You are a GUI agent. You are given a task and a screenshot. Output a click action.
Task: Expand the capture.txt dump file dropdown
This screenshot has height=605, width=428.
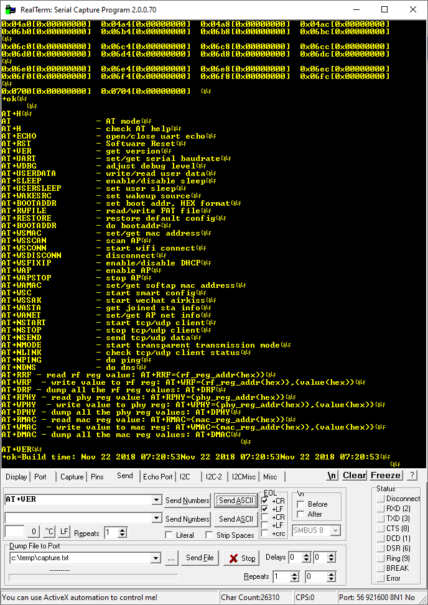156,558
